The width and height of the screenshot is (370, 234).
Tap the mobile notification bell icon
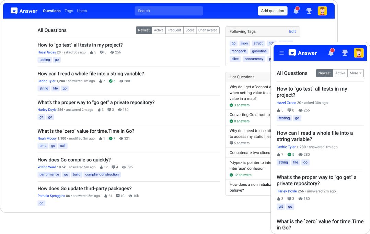pyautogui.click(x=331, y=53)
